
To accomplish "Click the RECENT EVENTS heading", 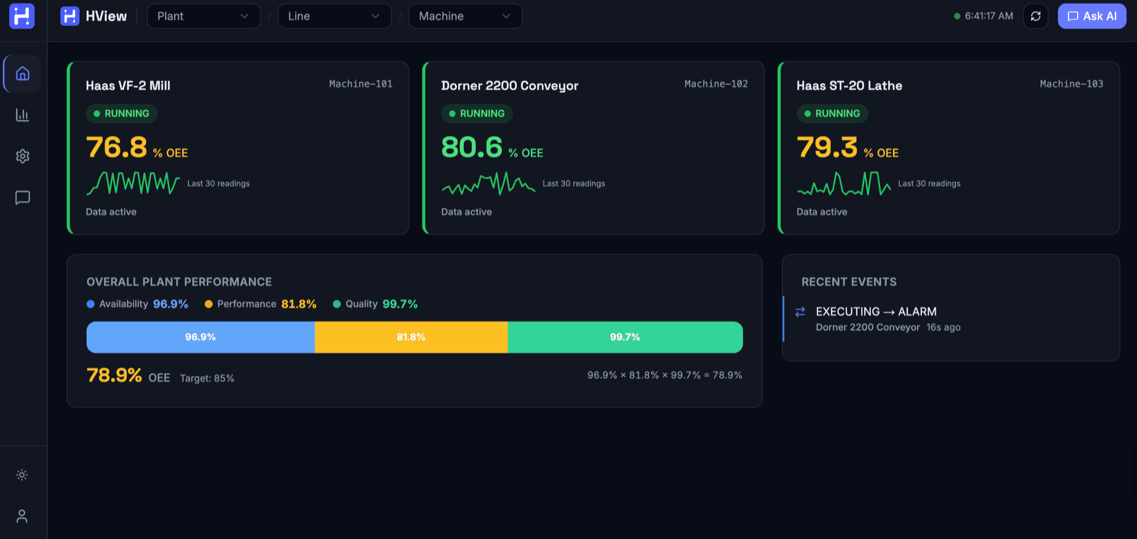I will coord(849,282).
